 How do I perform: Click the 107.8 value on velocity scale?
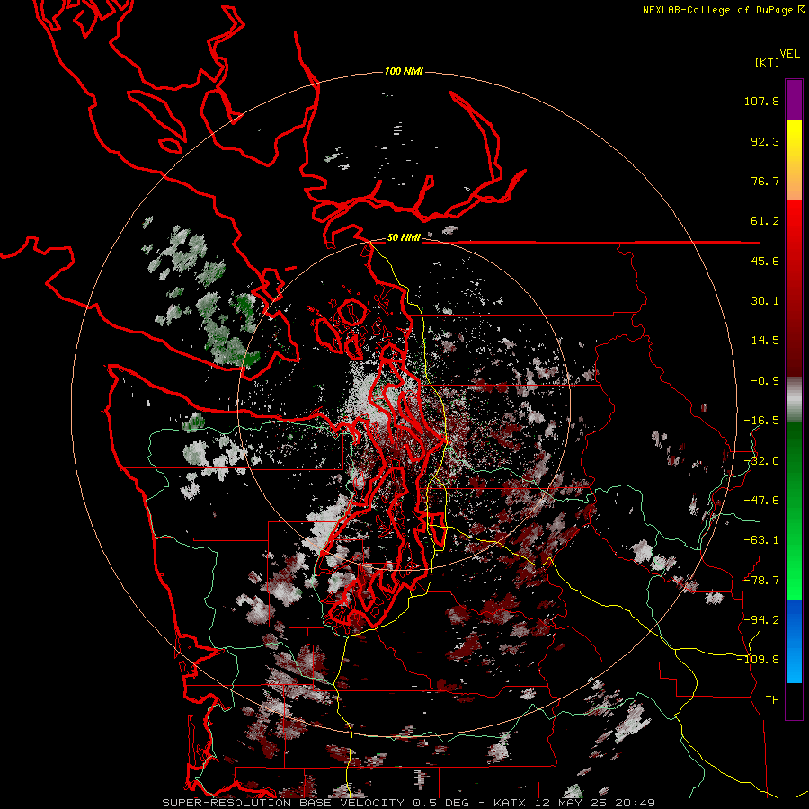pos(761,101)
